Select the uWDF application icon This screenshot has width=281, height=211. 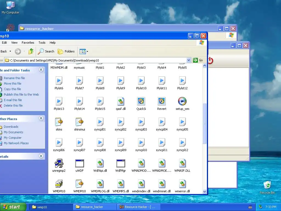click(79, 163)
